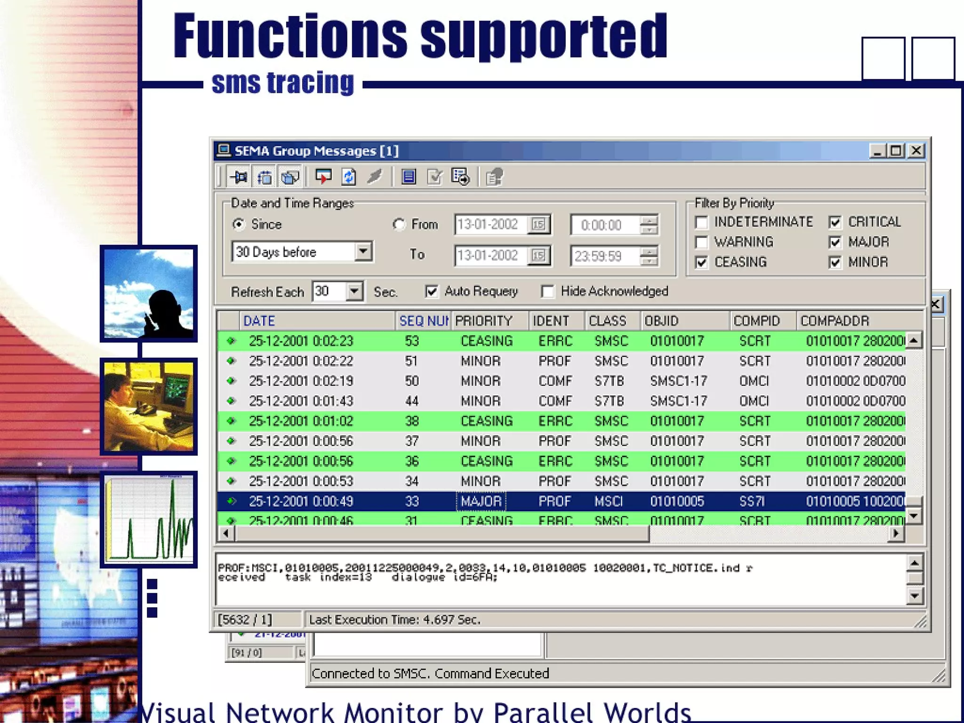Open the 30 Days before dropdown
Viewport: 964px width, 723px height.
coord(363,252)
